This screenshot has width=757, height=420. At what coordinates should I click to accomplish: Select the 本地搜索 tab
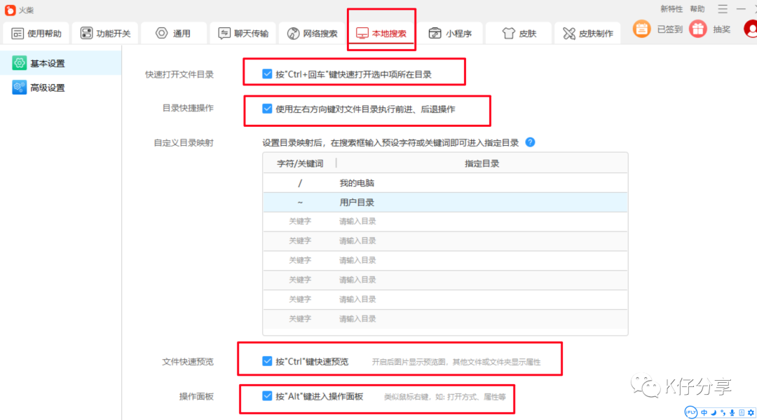pyautogui.click(x=381, y=34)
